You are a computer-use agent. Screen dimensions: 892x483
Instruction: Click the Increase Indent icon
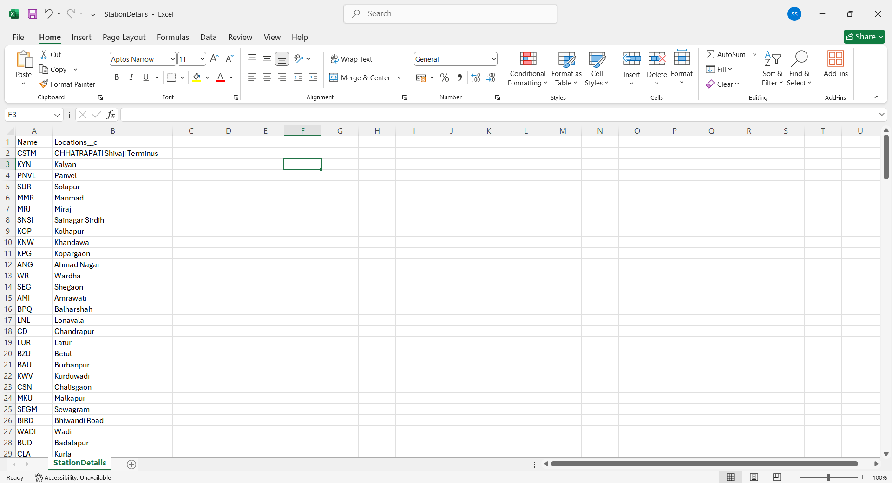(x=313, y=77)
